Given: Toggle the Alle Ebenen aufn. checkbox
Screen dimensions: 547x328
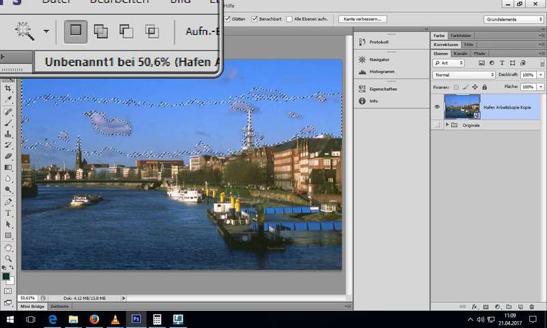Looking at the screenshot, I should click(x=289, y=19).
